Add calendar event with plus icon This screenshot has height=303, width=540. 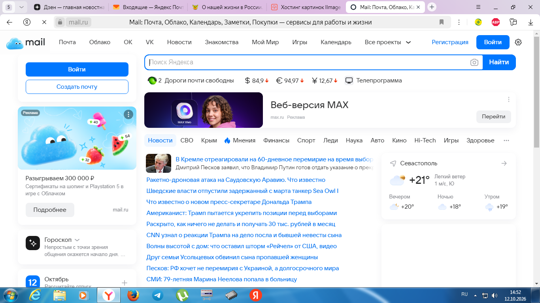pos(125,283)
